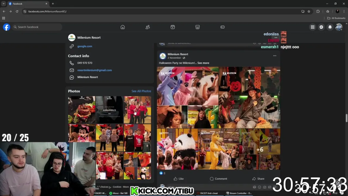348x196 pixels.
Task: Click the browser forward arrow
Action: pos(10,11)
